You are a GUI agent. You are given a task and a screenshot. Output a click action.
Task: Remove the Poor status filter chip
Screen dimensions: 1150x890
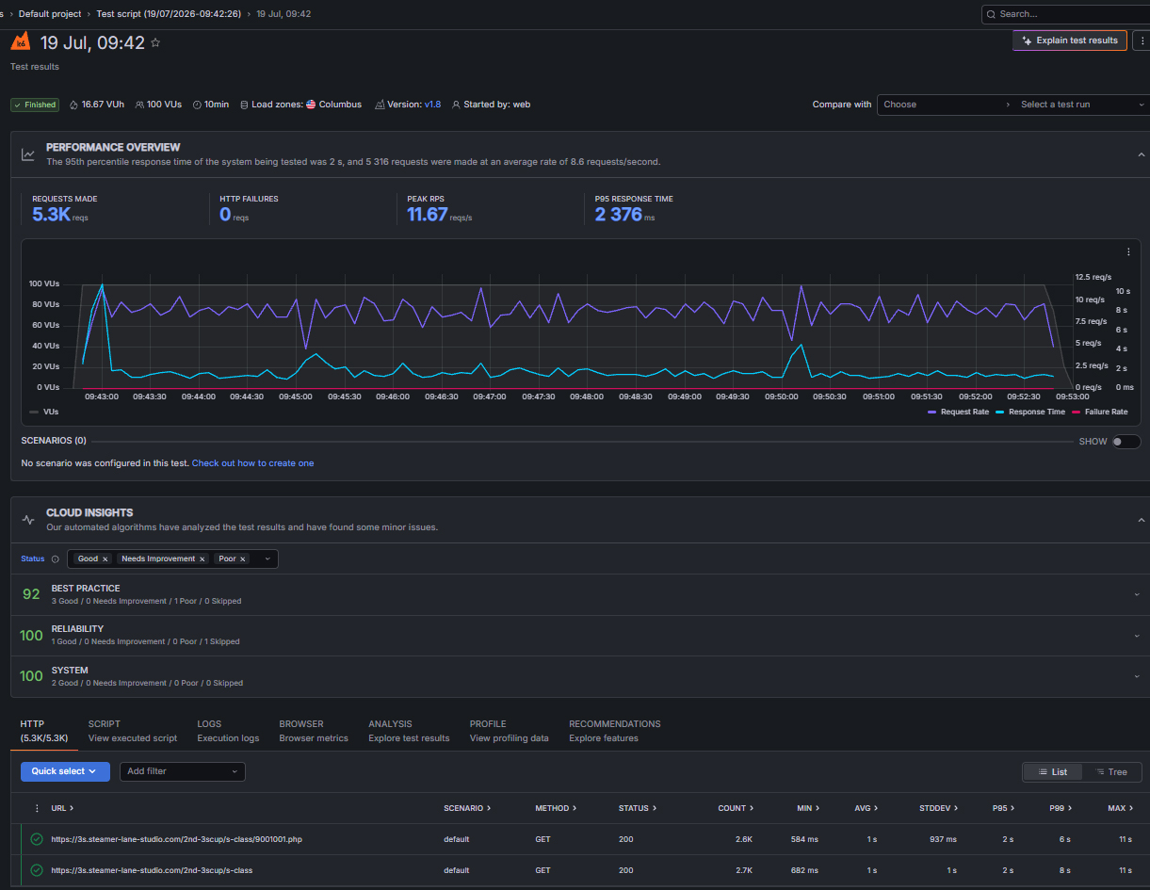click(x=243, y=558)
